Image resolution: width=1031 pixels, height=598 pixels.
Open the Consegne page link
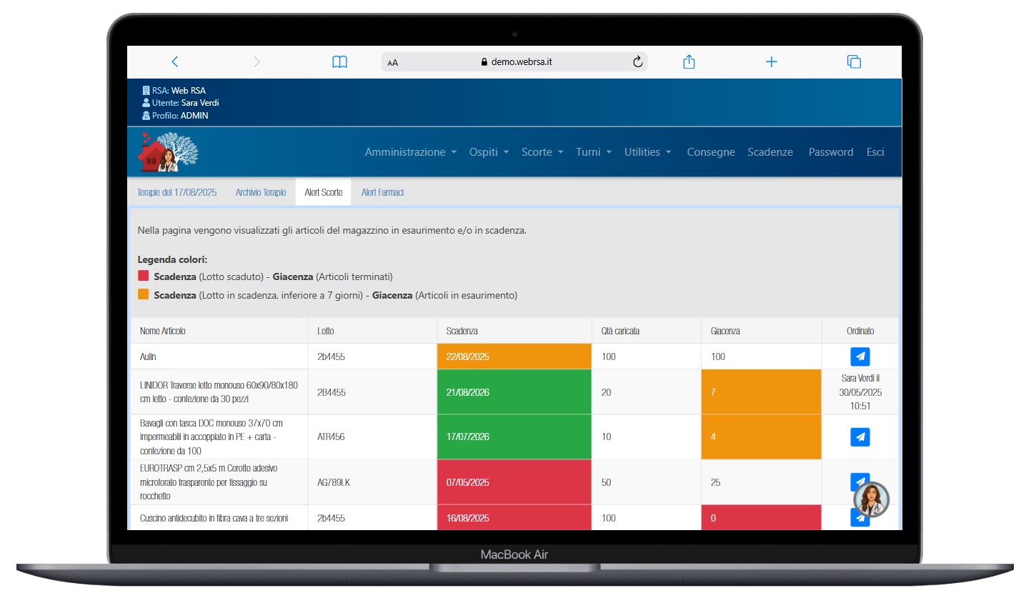coord(710,152)
